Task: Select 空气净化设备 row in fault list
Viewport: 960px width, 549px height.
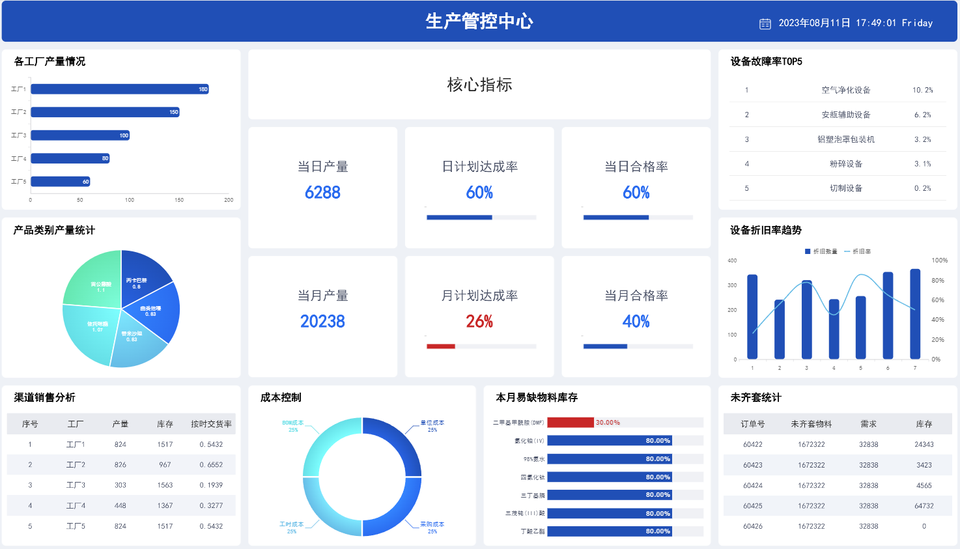Action: 838,90
